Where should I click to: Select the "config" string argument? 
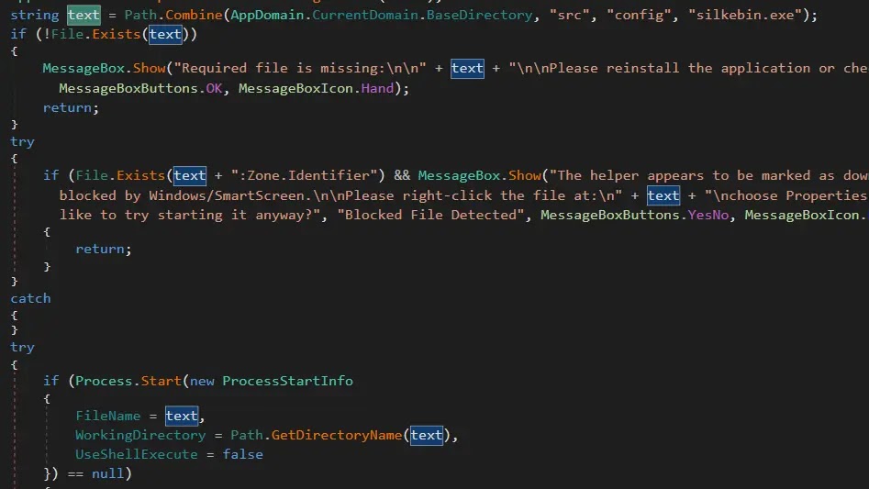639,15
